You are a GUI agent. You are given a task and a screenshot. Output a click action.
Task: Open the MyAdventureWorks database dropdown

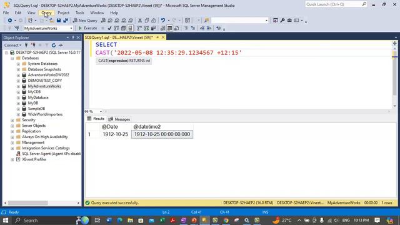[x=71, y=28]
